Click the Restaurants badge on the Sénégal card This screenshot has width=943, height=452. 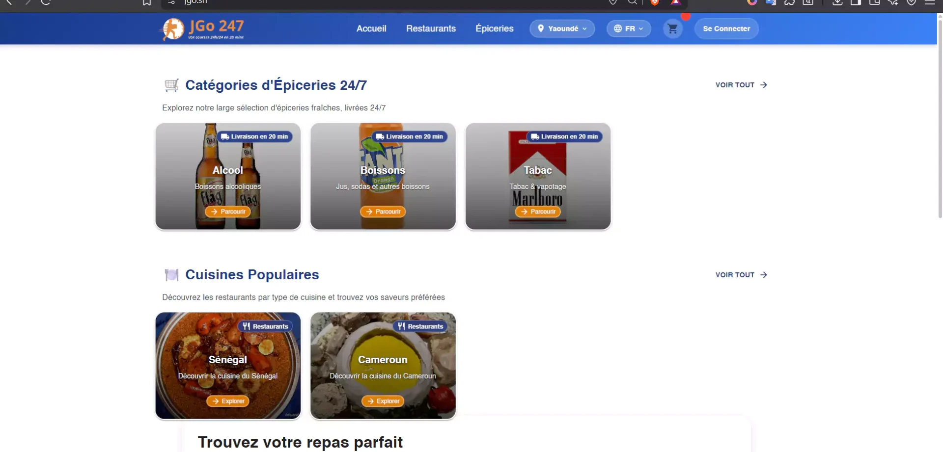click(265, 326)
